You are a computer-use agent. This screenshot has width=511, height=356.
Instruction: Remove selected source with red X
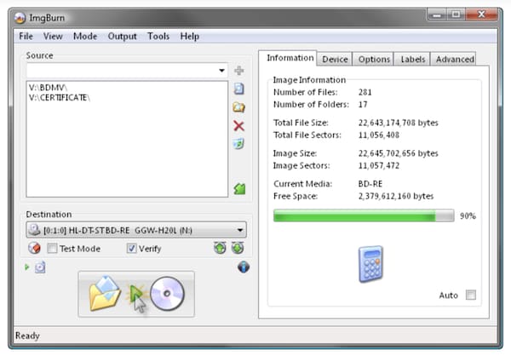[x=239, y=126]
